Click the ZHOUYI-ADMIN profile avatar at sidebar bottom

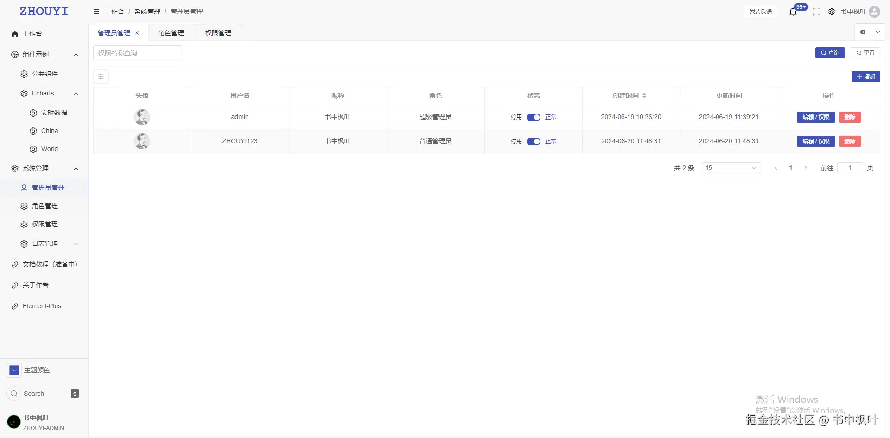pos(14,421)
